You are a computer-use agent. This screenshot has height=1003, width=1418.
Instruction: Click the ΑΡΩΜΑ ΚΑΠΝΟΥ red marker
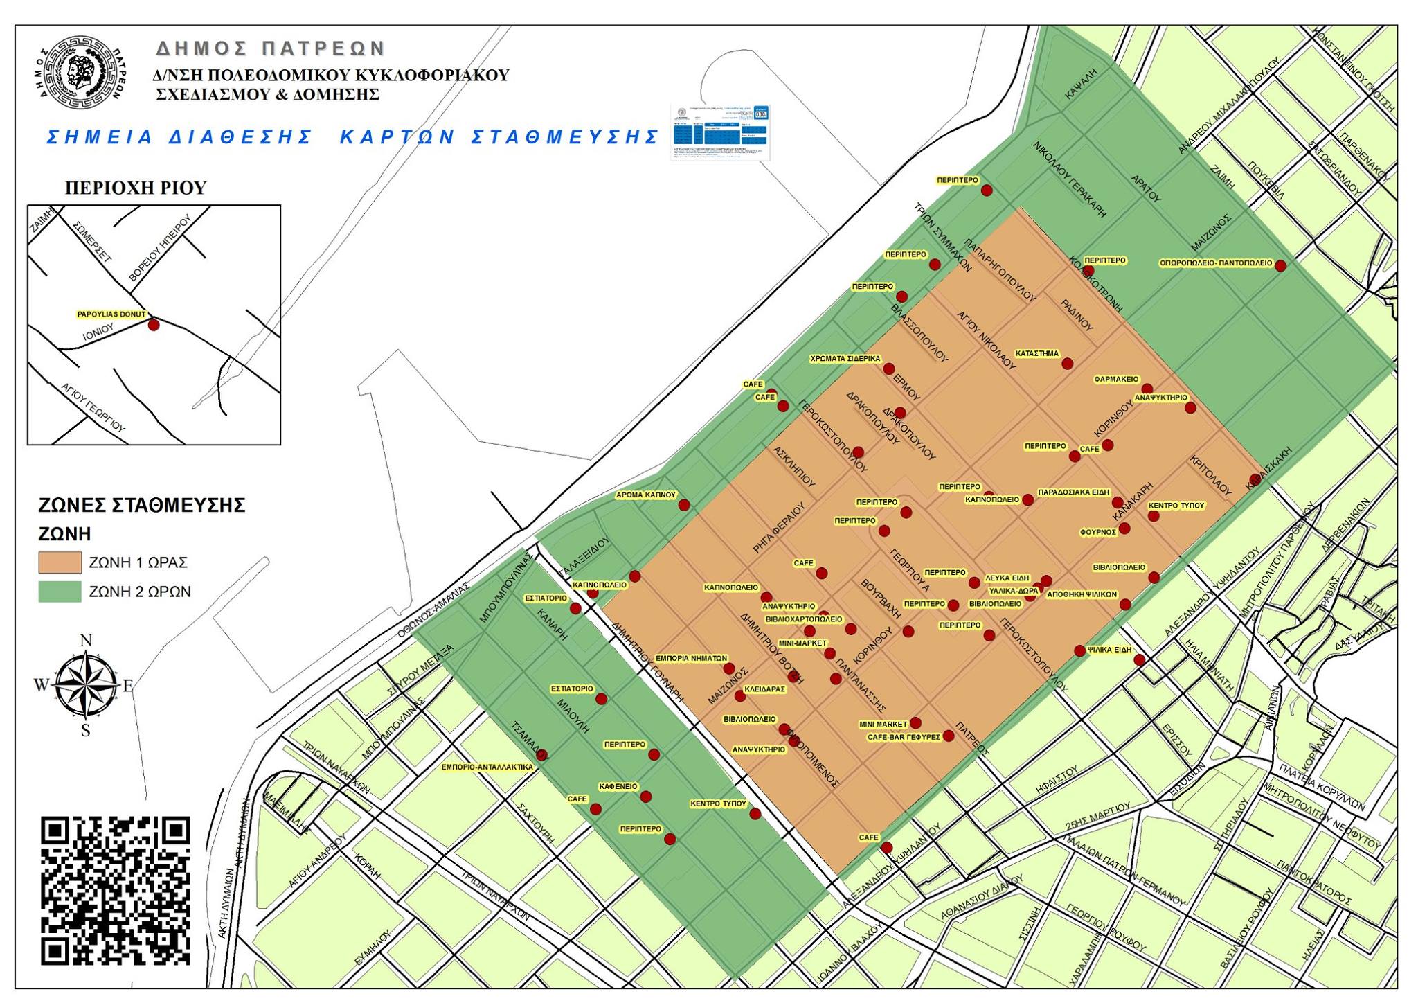(683, 505)
